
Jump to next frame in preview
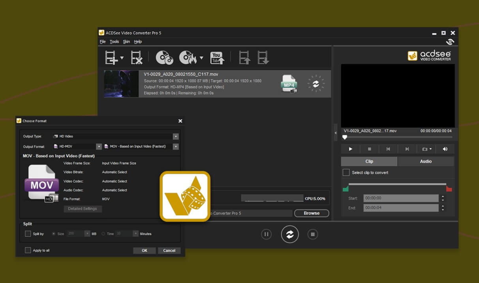click(x=407, y=149)
